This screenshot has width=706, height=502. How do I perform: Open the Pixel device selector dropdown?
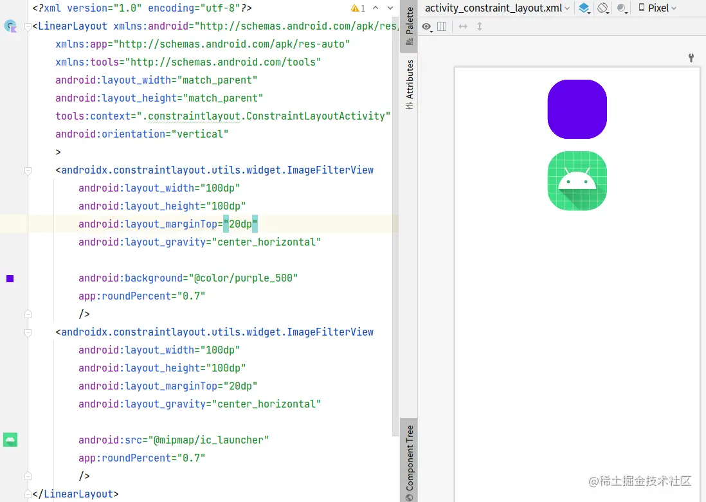(657, 8)
